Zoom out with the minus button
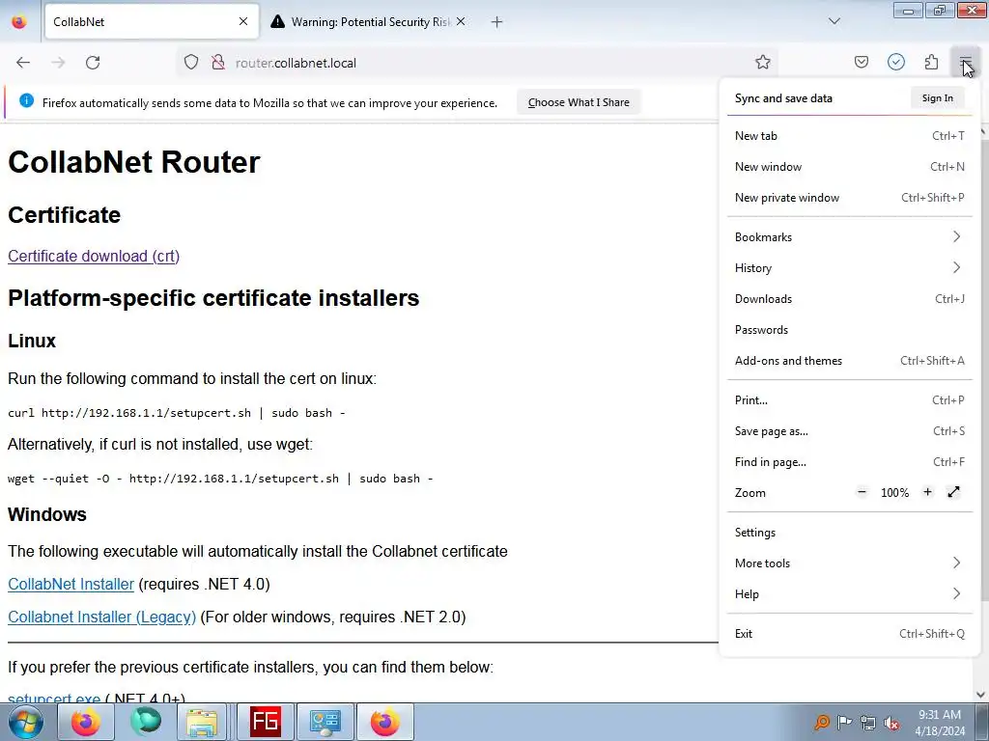 coord(862,492)
